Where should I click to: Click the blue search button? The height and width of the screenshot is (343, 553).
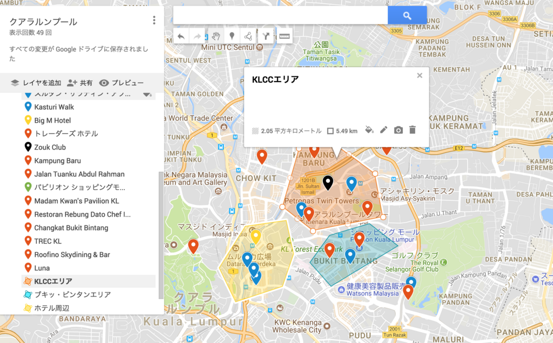pyautogui.click(x=407, y=15)
